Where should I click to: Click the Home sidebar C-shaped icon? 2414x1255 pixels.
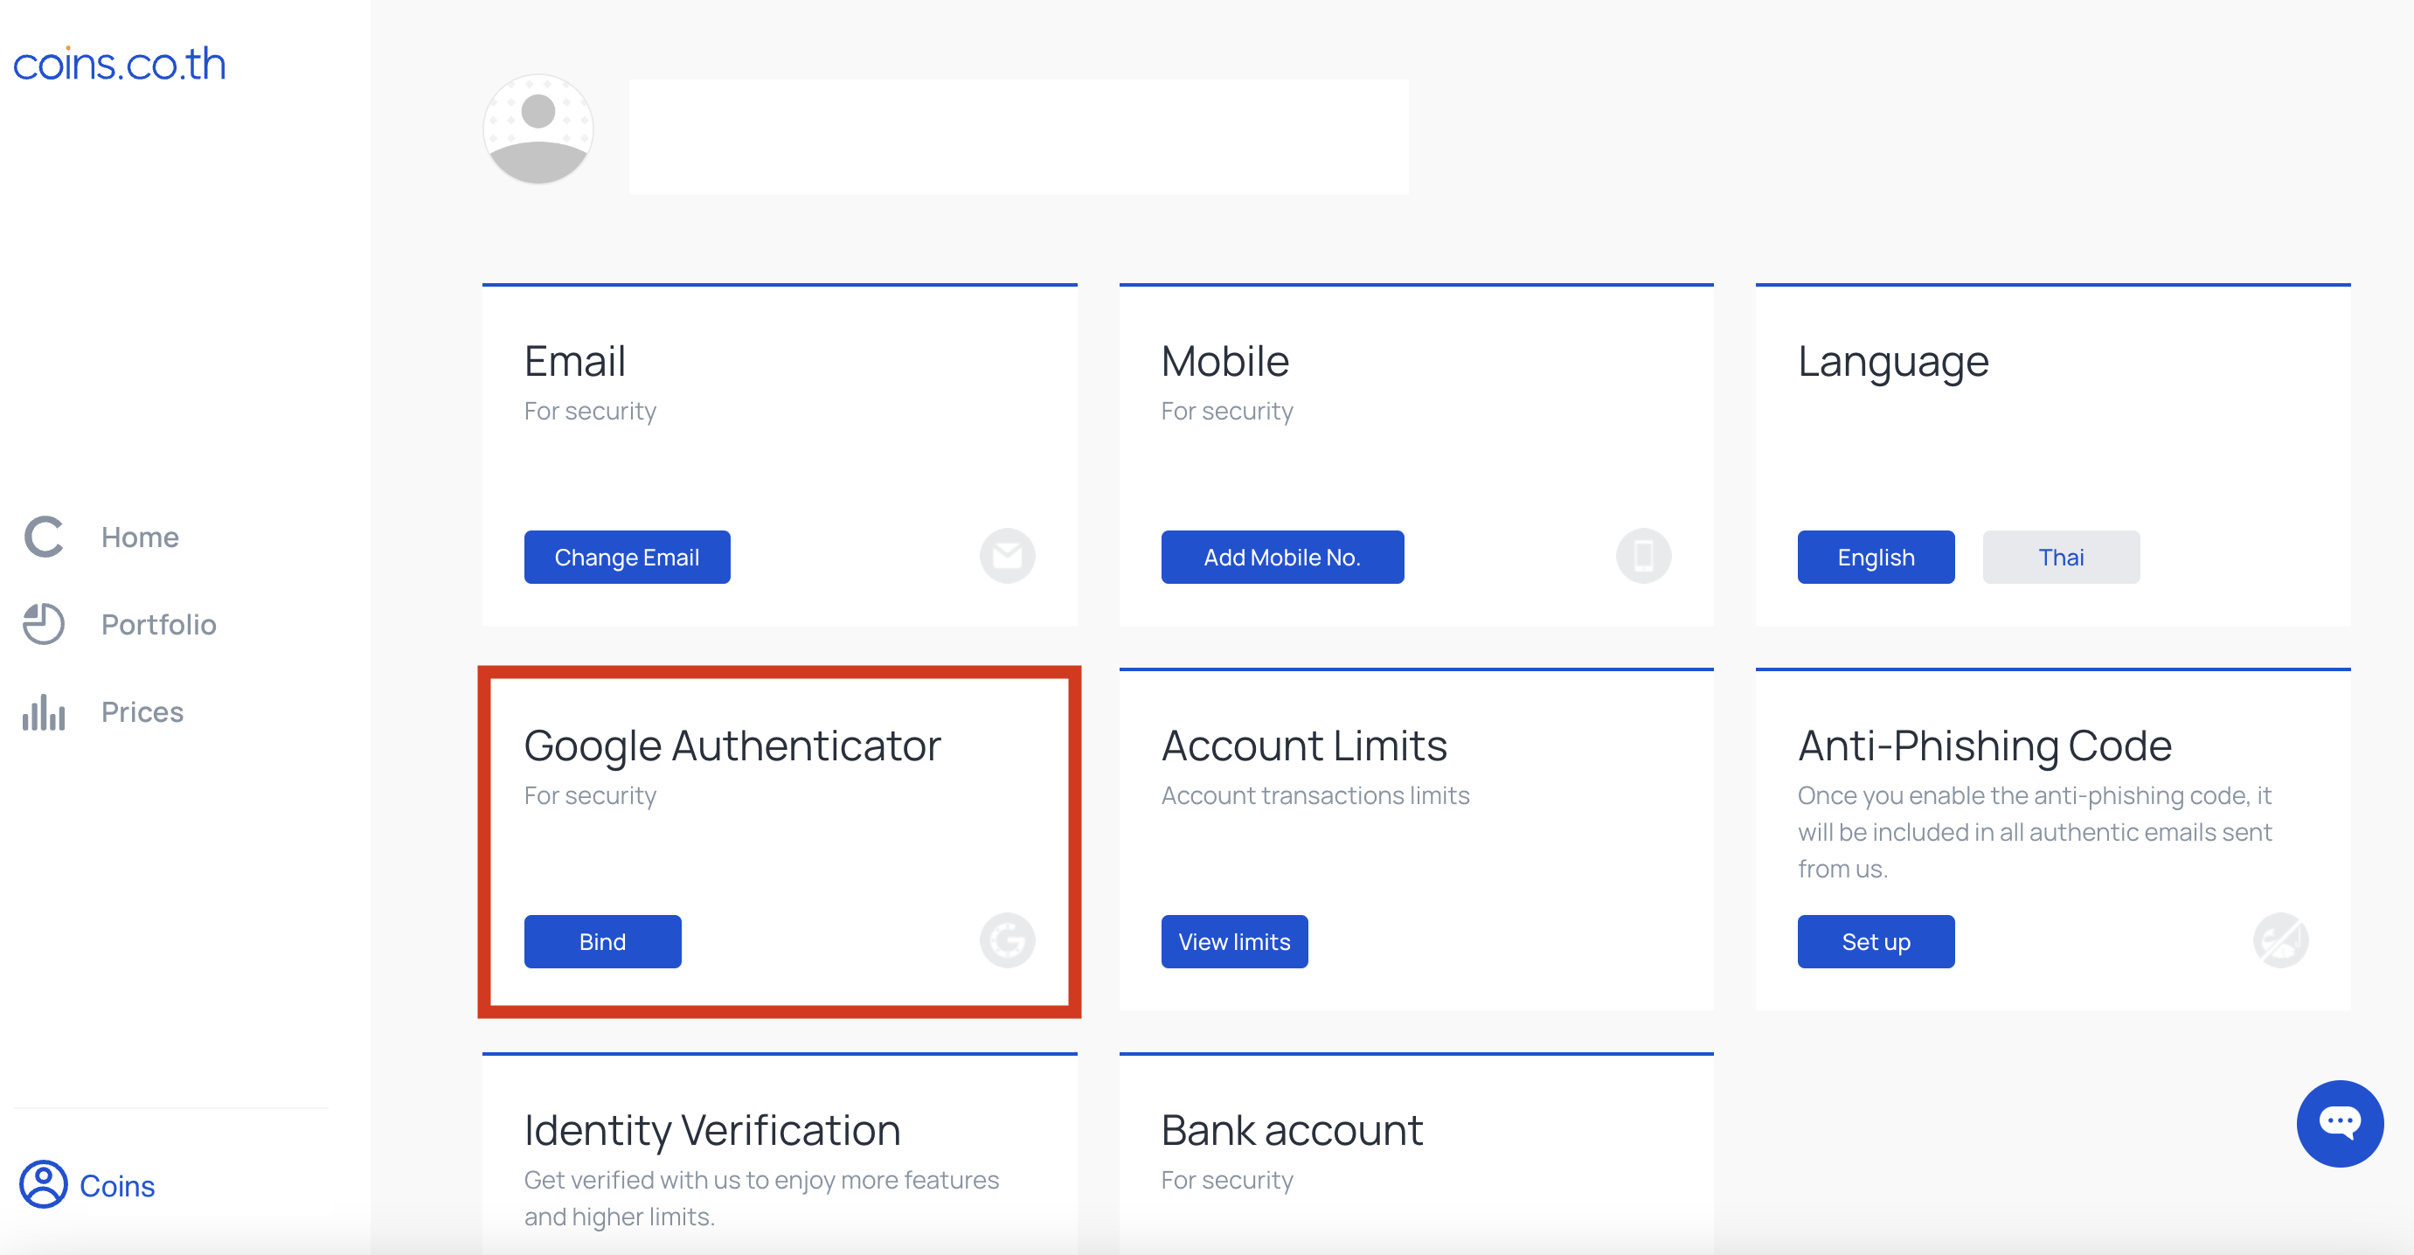click(43, 537)
